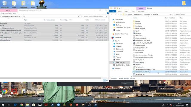Select the TerrariaServer application file

140,74
